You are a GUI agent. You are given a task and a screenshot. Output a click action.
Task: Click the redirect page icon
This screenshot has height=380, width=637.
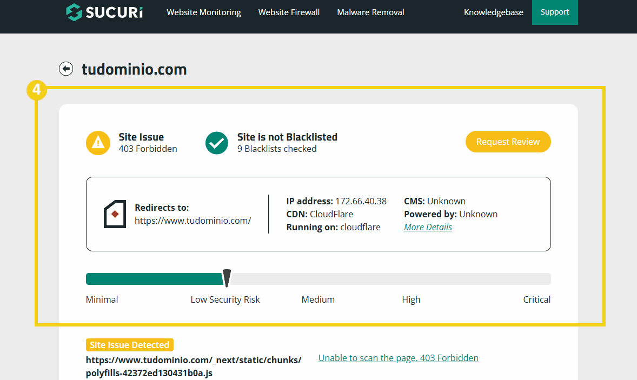pos(115,214)
